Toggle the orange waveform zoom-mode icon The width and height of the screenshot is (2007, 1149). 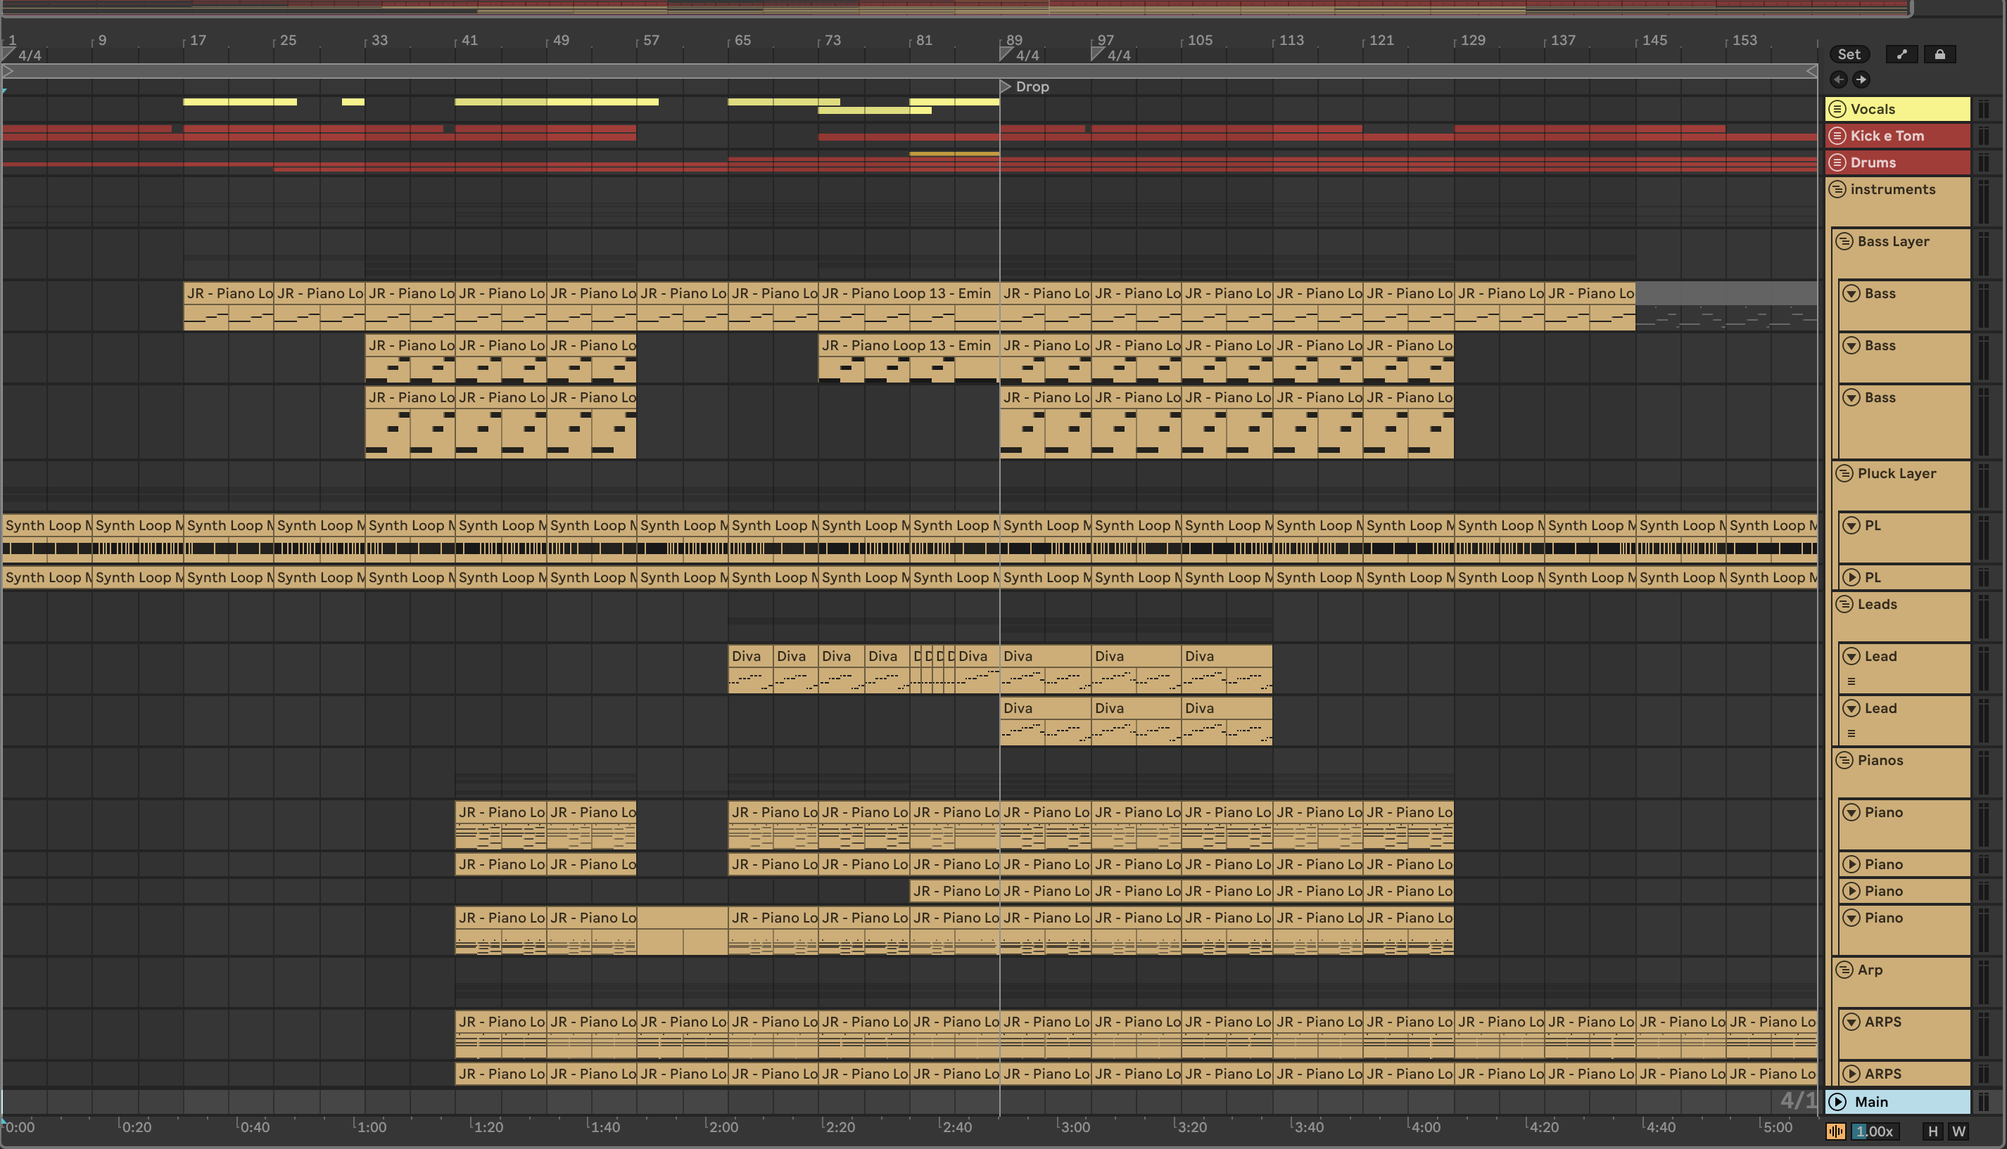pyautogui.click(x=1836, y=1131)
